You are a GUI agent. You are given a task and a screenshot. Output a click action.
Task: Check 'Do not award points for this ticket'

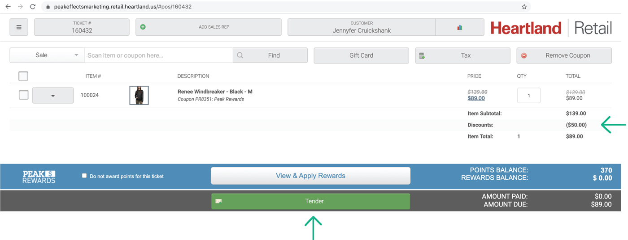pyautogui.click(x=84, y=176)
